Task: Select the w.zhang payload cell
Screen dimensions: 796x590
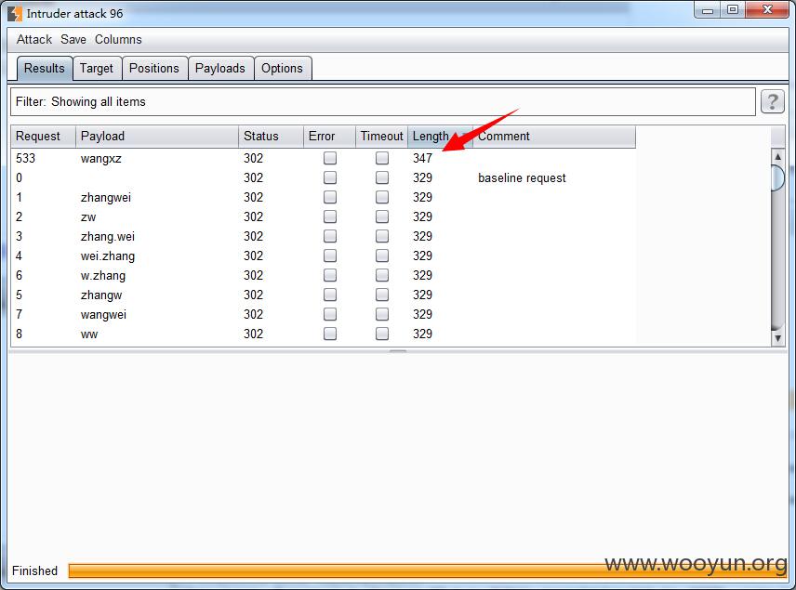Action: (x=103, y=275)
